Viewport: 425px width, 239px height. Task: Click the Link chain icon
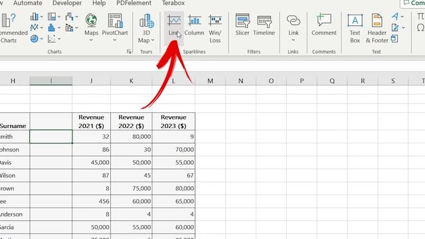[x=294, y=21]
